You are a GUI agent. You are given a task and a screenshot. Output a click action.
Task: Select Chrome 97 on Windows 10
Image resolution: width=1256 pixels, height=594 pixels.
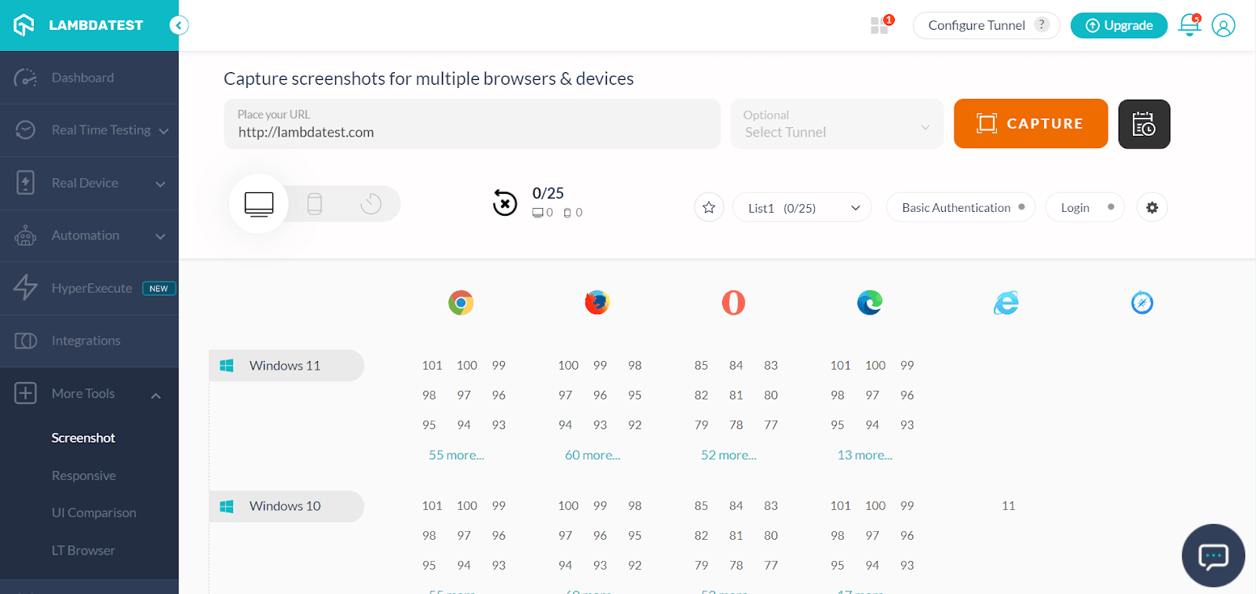coord(464,535)
